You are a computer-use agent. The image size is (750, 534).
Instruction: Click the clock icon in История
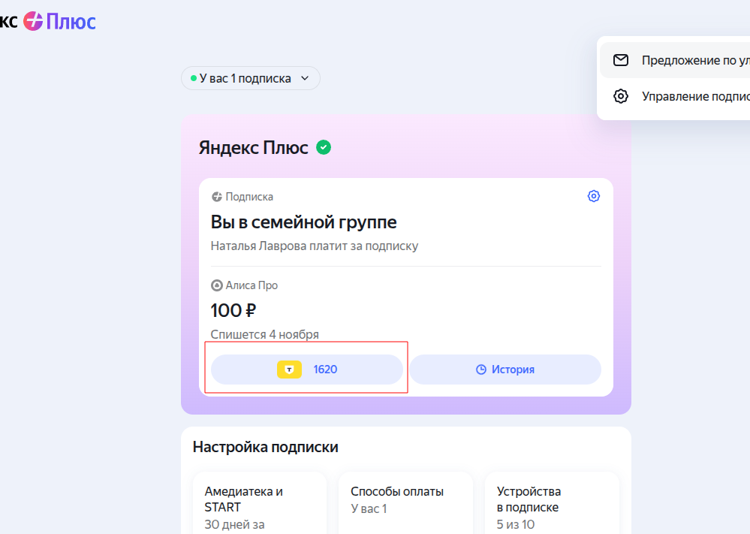point(481,370)
